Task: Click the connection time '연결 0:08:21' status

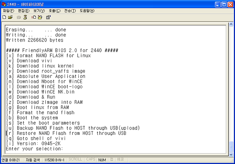Action: coord(11,160)
